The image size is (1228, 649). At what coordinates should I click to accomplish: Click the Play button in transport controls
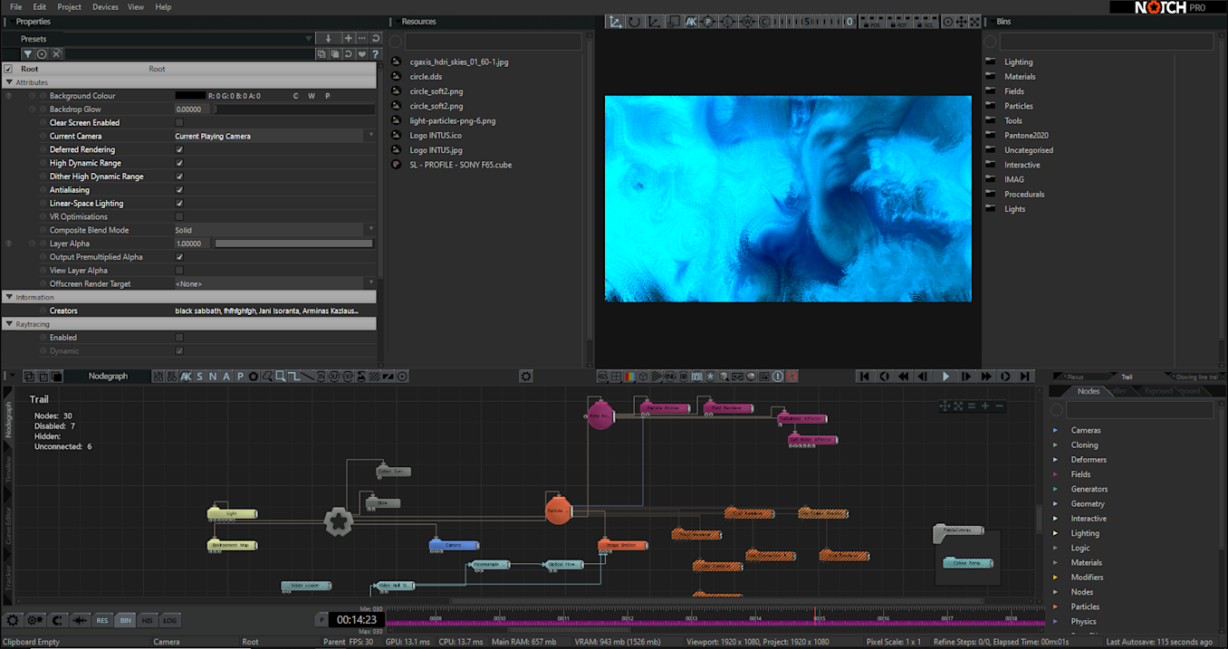coord(945,377)
